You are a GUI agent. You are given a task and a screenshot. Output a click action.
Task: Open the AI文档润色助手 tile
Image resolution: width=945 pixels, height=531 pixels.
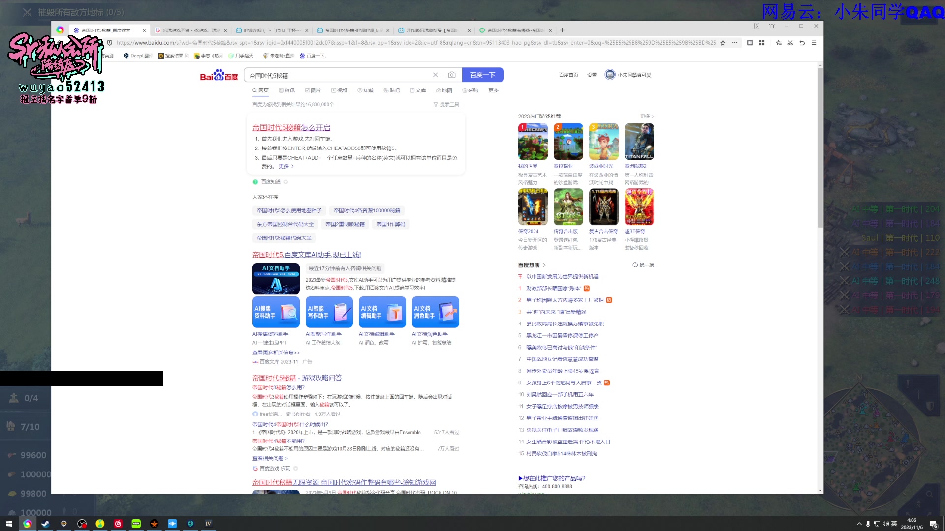tap(435, 312)
